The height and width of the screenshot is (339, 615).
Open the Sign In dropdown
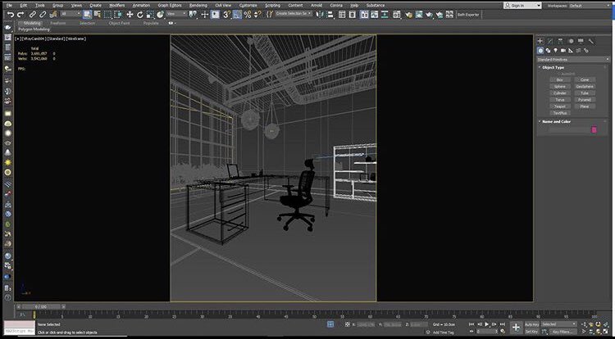[x=522, y=6]
